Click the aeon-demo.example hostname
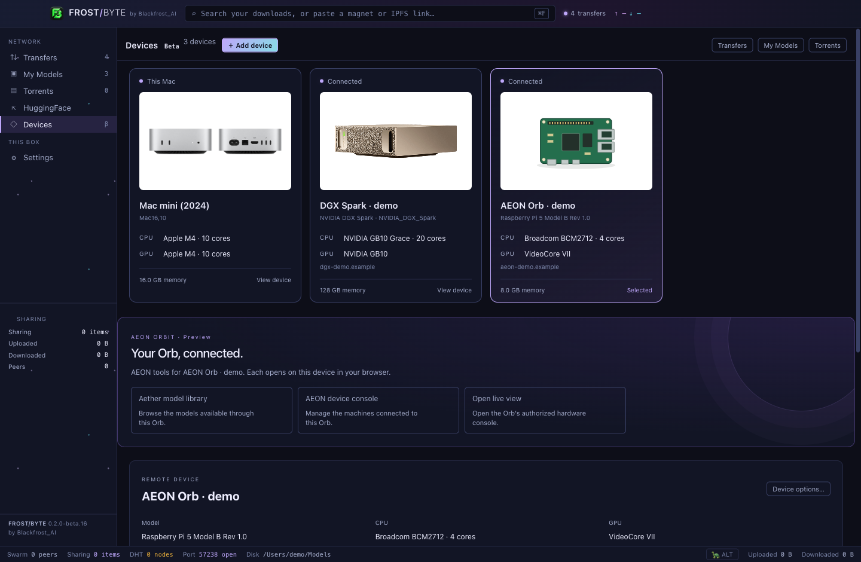The width and height of the screenshot is (861, 562). 530,267
